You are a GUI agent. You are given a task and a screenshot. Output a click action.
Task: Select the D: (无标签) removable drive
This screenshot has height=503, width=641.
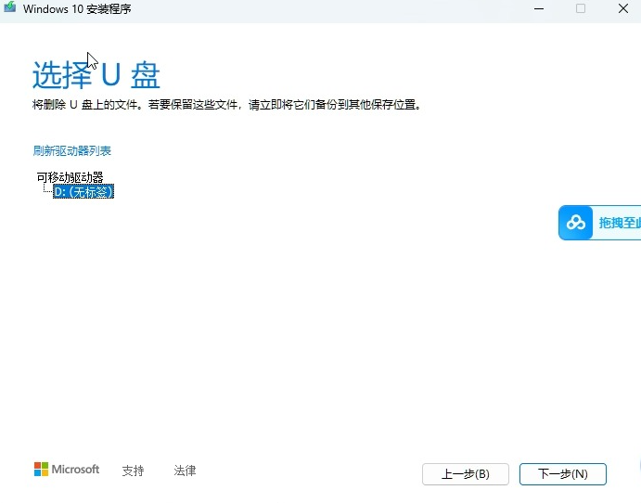click(x=83, y=191)
